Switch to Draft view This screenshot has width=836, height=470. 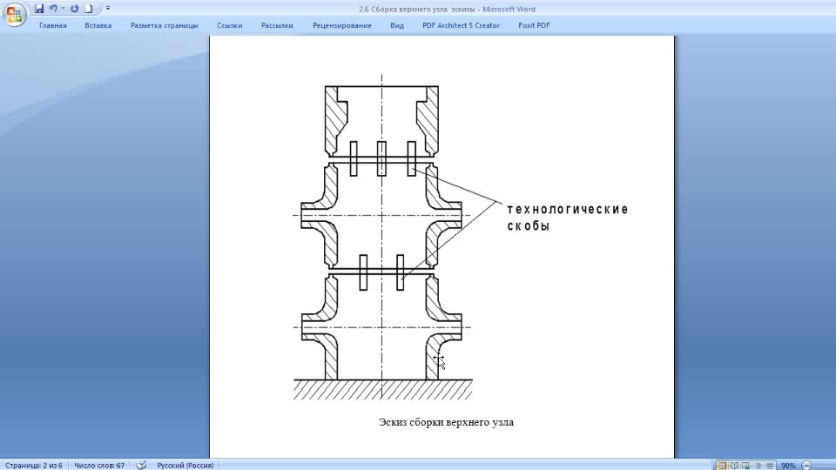(x=769, y=465)
